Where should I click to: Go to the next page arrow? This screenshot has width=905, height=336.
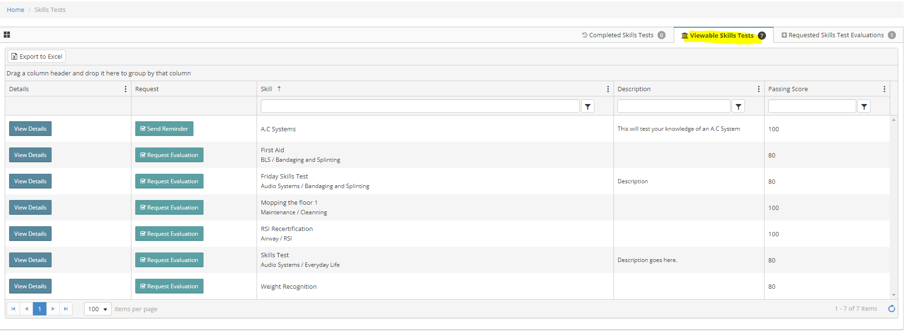(x=53, y=309)
